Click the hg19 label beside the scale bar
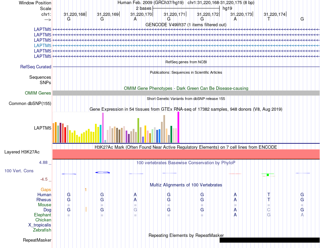The height and width of the screenshot is (248, 320). click(x=227, y=8)
